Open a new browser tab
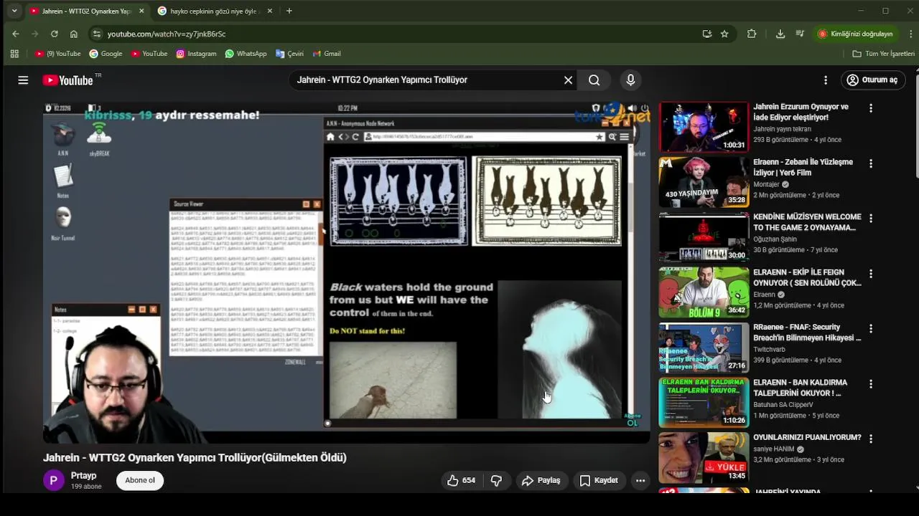This screenshot has width=919, height=516. (x=289, y=11)
